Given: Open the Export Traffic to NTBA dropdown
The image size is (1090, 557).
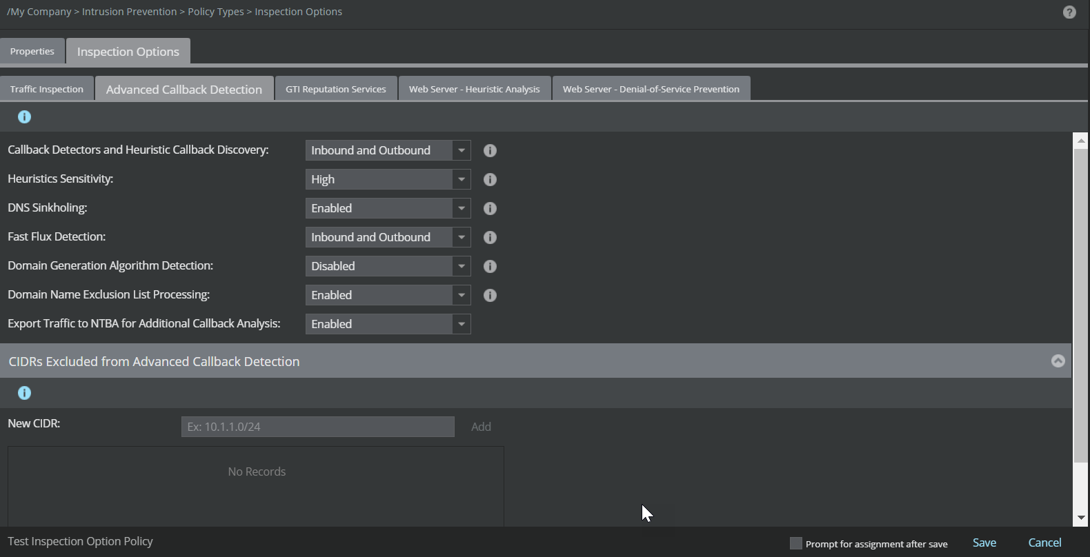Looking at the screenshot, I should [388, 324].
